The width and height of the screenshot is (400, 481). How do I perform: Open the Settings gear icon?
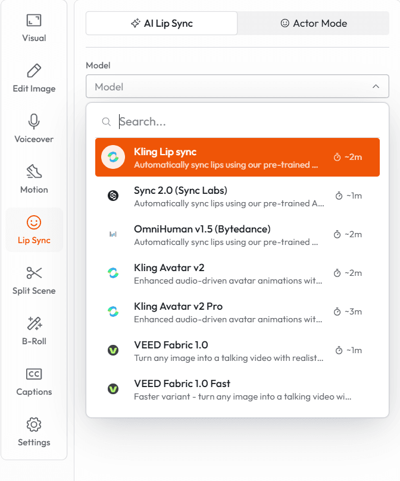34,425
